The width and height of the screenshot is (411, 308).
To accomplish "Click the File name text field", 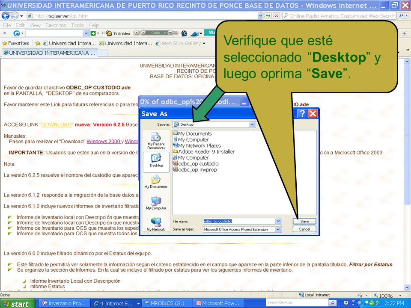I will point(239,221).
